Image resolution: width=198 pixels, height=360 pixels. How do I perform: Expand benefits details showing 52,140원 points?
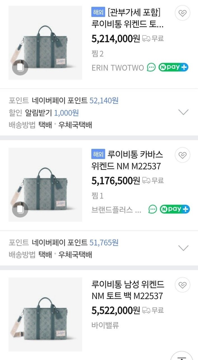[183, 112]
